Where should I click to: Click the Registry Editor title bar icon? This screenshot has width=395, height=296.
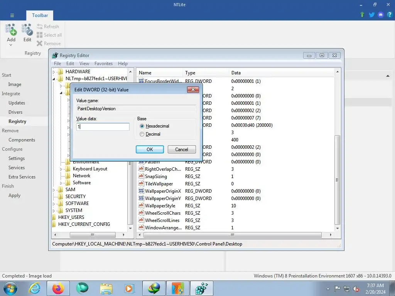pyautogui.click(x=55, y=55)
